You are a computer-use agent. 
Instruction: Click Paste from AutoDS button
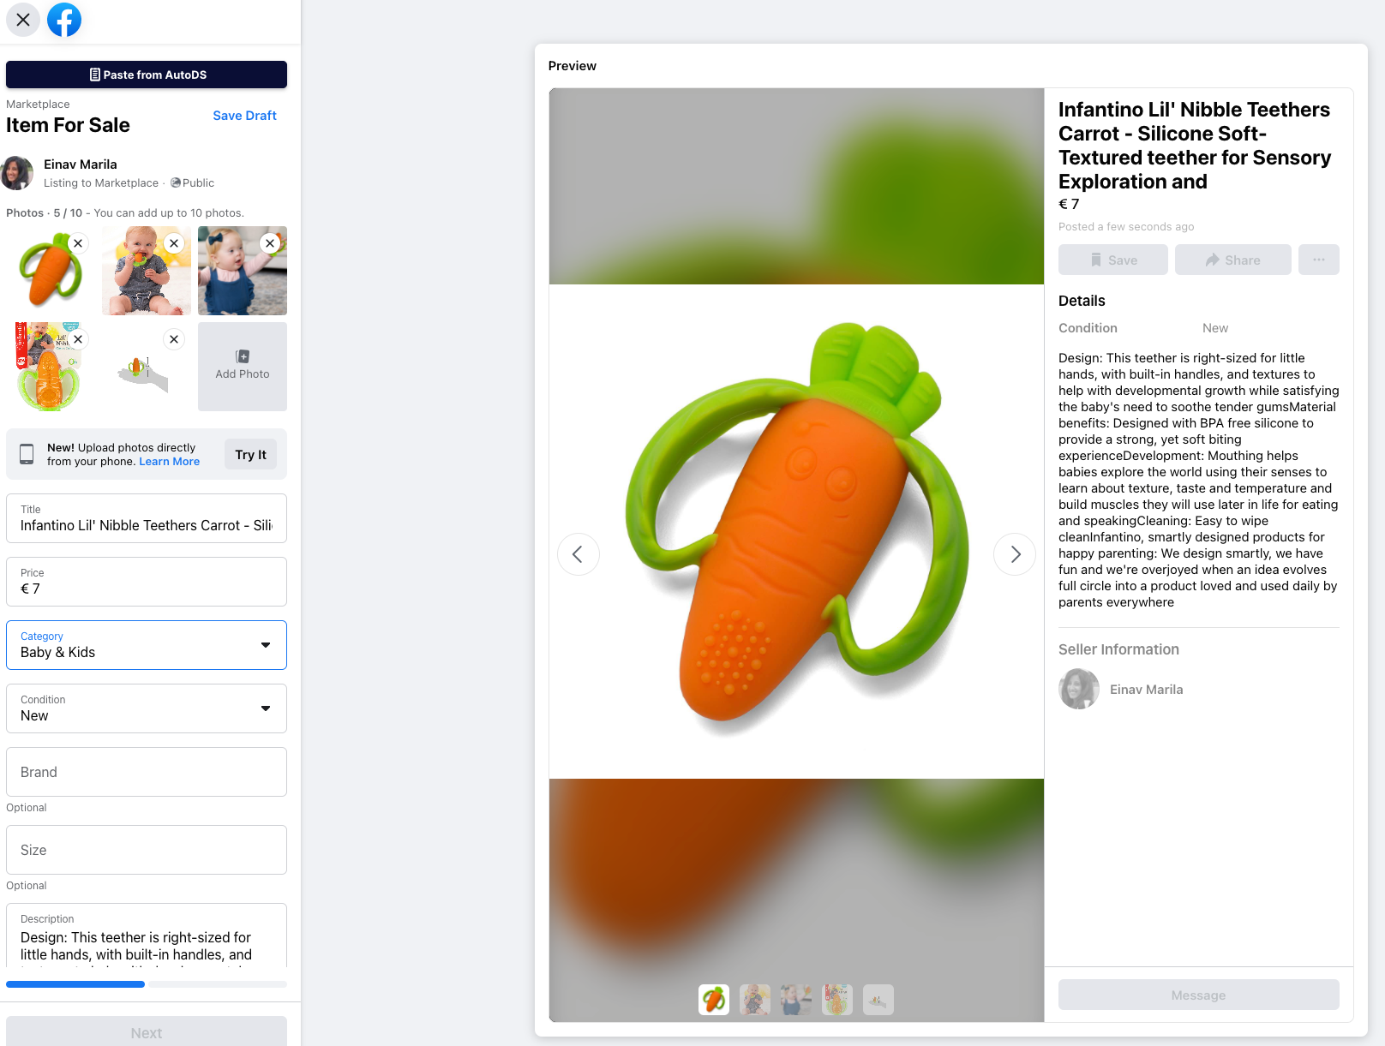tap(147, 75)
